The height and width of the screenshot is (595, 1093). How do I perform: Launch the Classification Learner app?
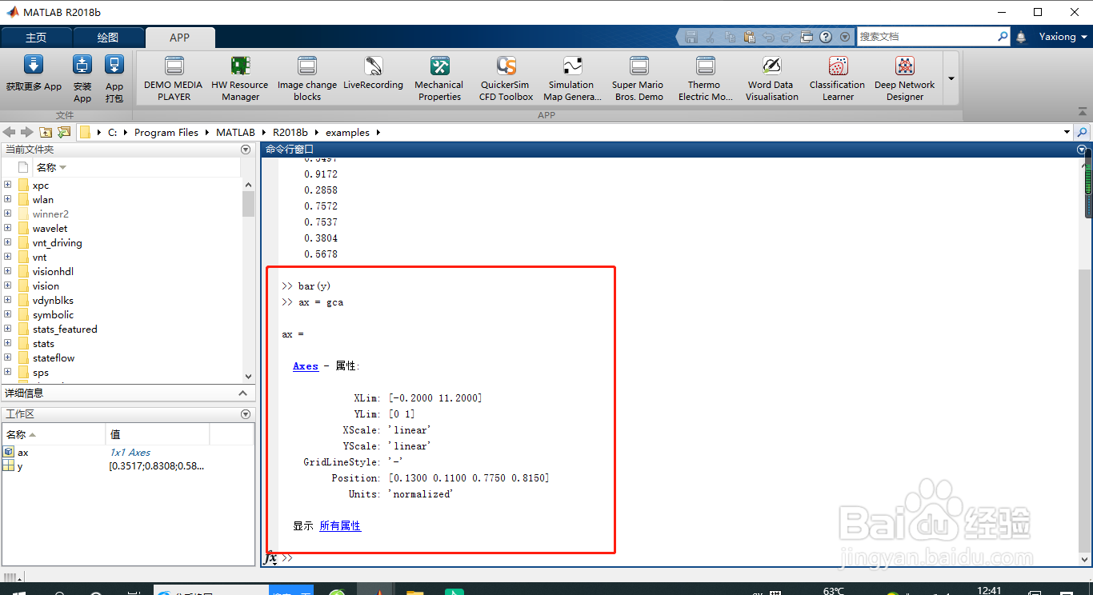tap(838, 78)
